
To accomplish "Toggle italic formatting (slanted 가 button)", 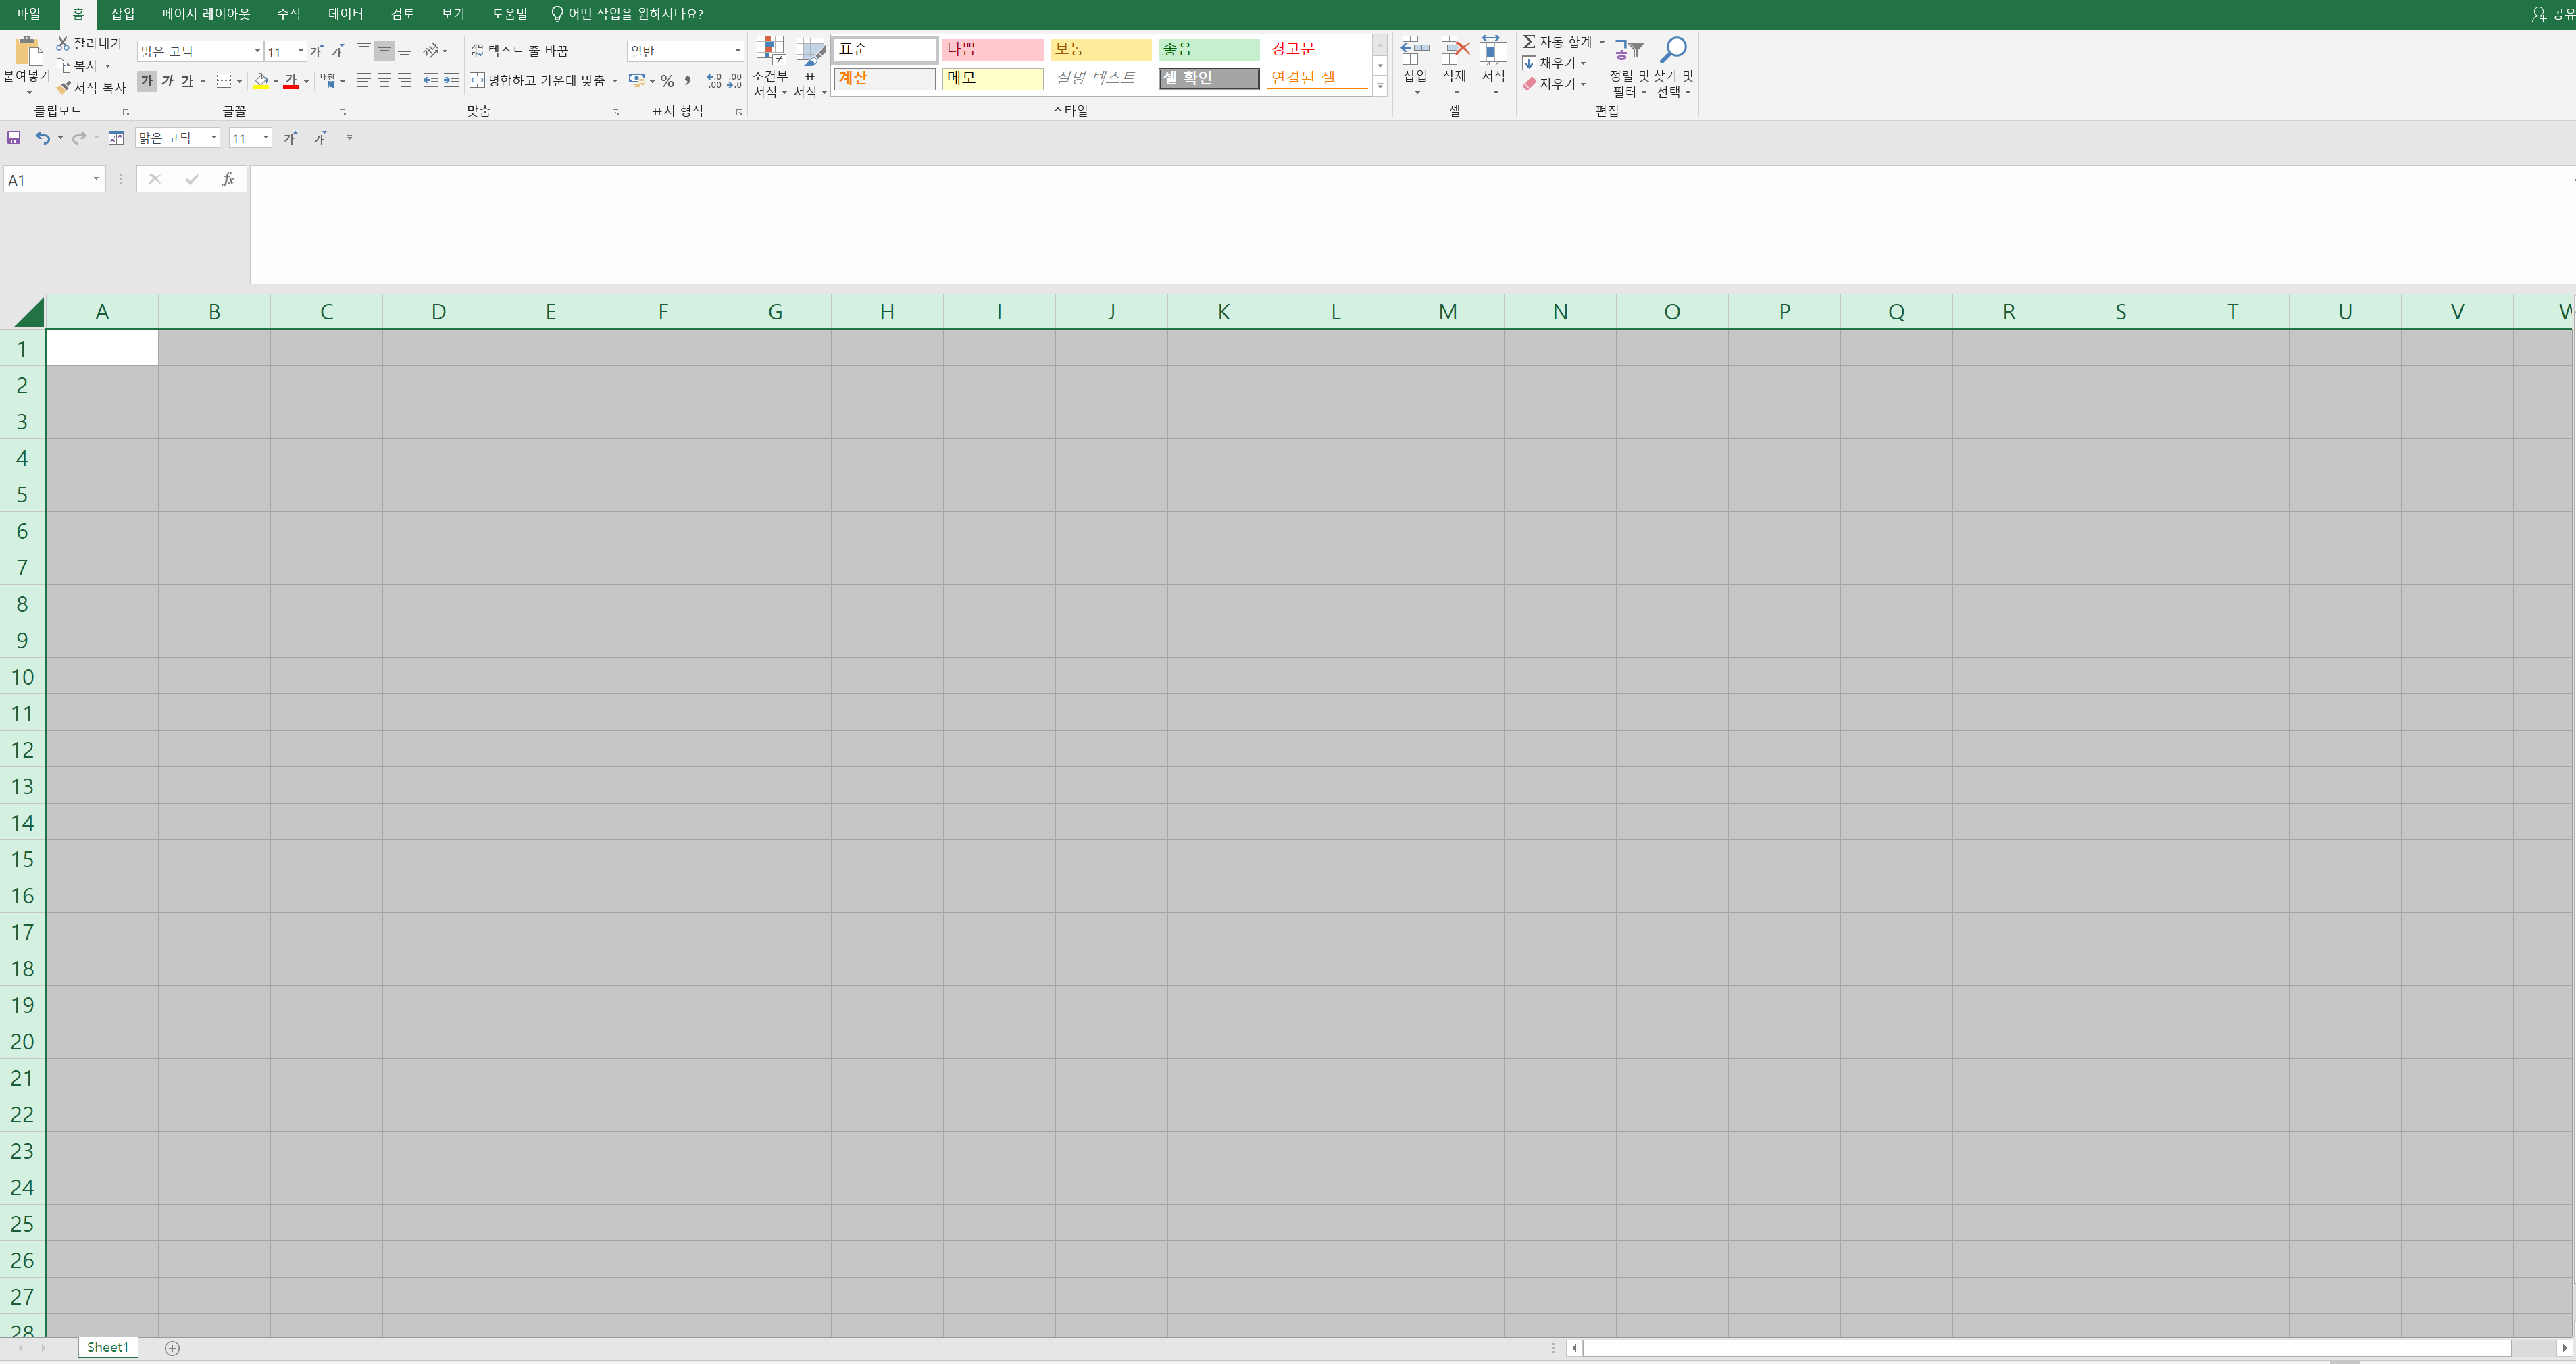I will click(167, 81).
